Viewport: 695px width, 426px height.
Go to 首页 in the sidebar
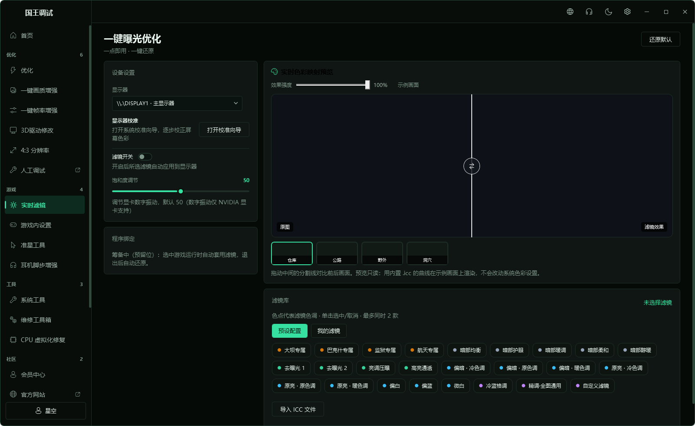click(x=45, y=36)
